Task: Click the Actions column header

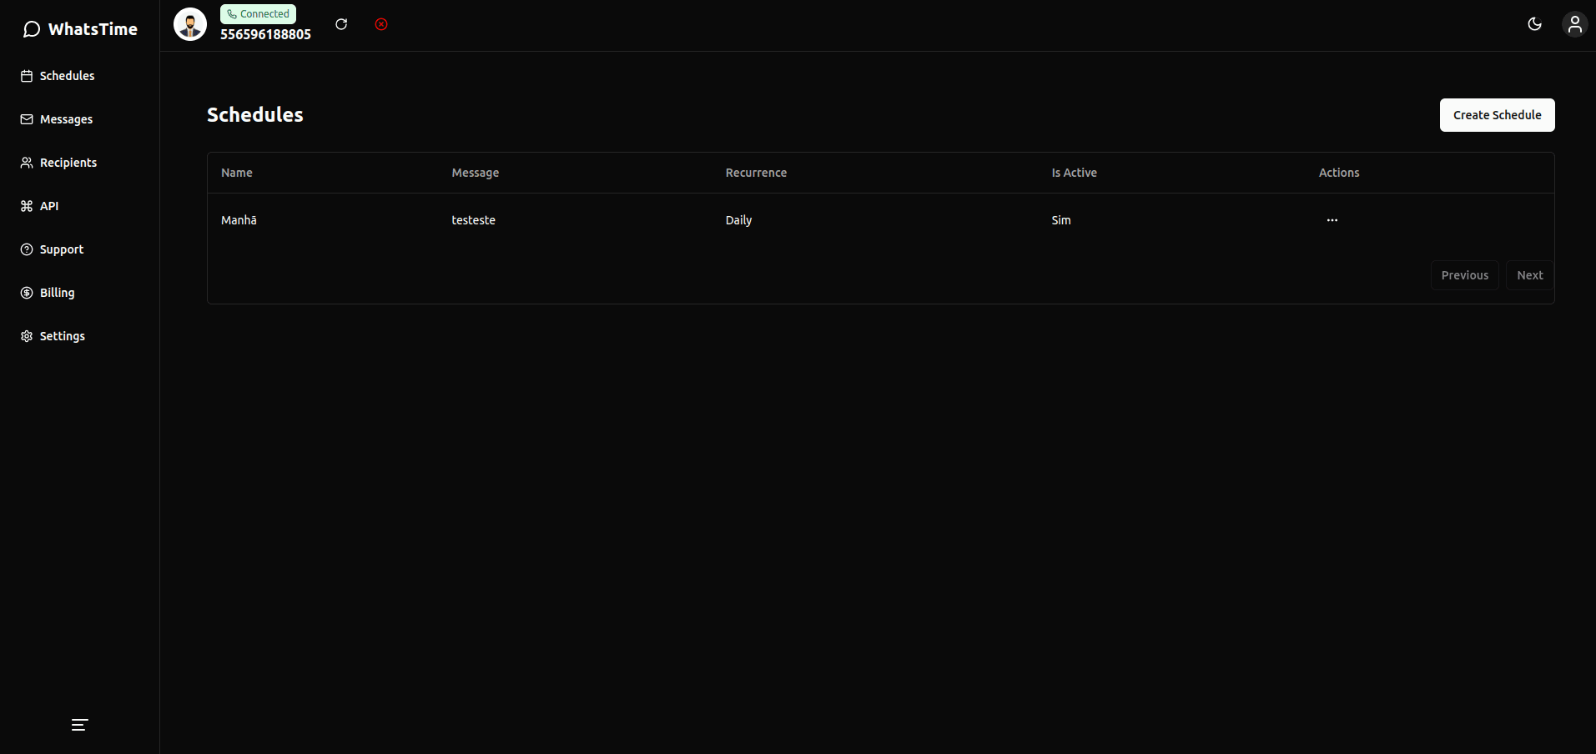Action: tap(1339, 173)
